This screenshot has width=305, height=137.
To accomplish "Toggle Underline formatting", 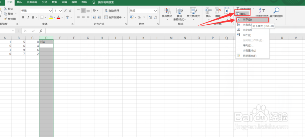I will click(x=33, y=17).
